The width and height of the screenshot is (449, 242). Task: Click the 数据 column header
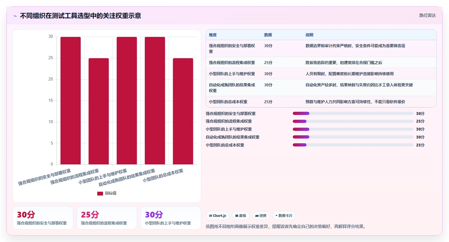coord(268,35)
